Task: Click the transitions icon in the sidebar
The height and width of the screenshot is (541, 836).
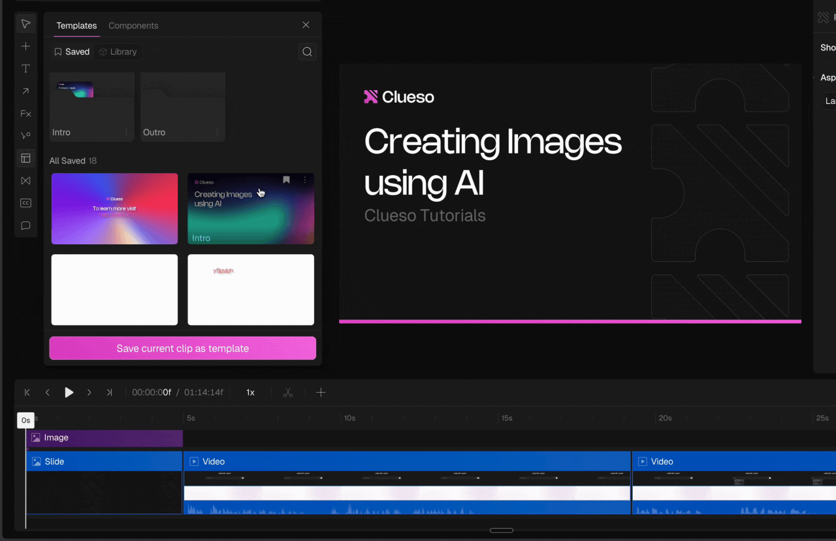Action: pos(25,180)
